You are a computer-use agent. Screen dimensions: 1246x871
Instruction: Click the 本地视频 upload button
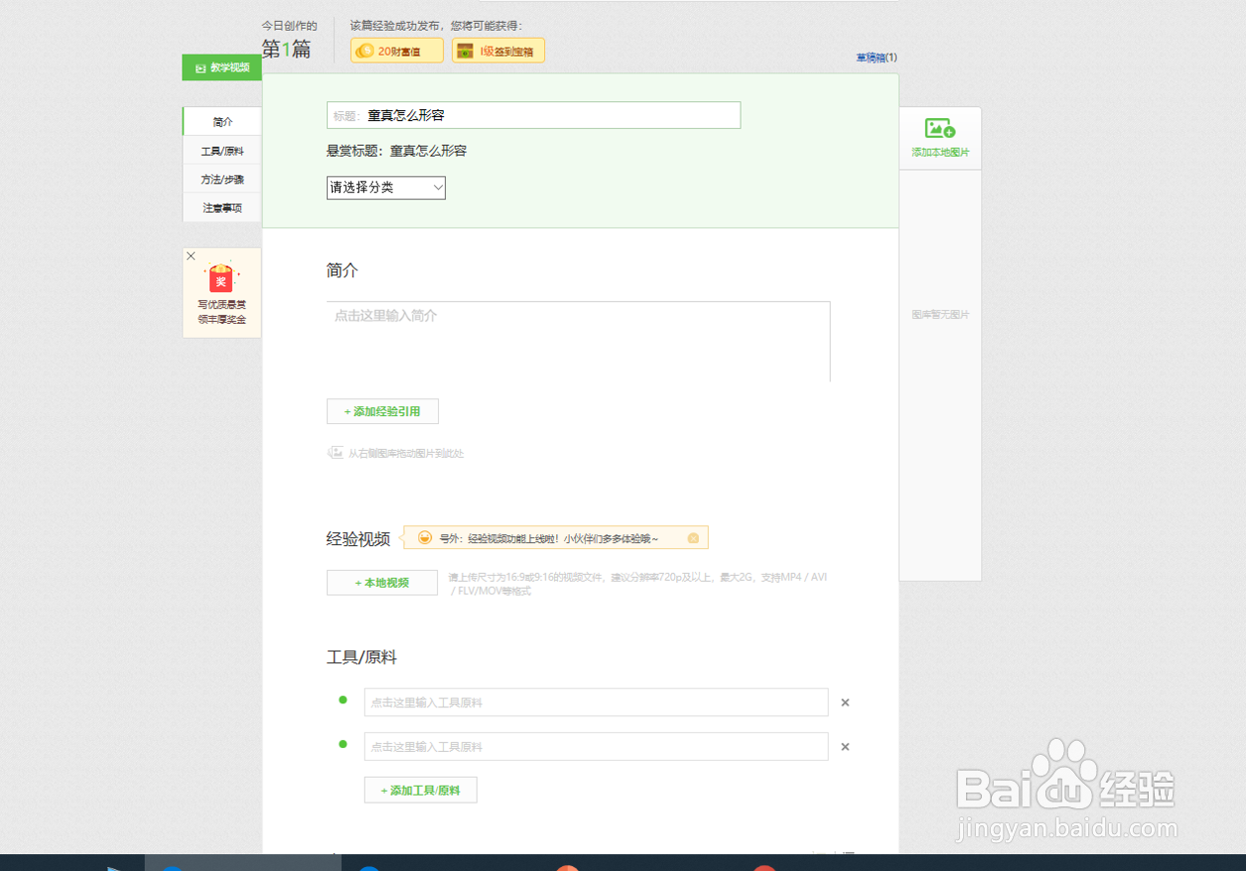381,583
